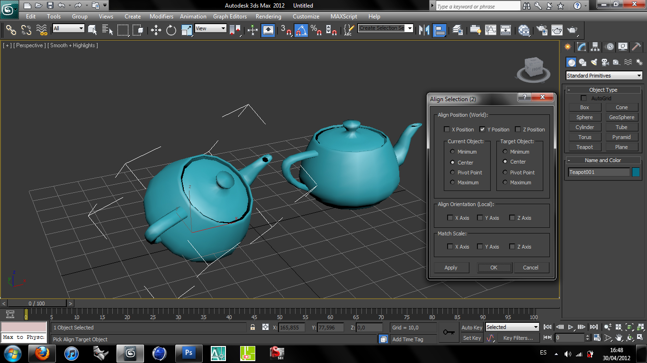Open the Material Editor icon
The image size is (647, 363).
point(524,30)
